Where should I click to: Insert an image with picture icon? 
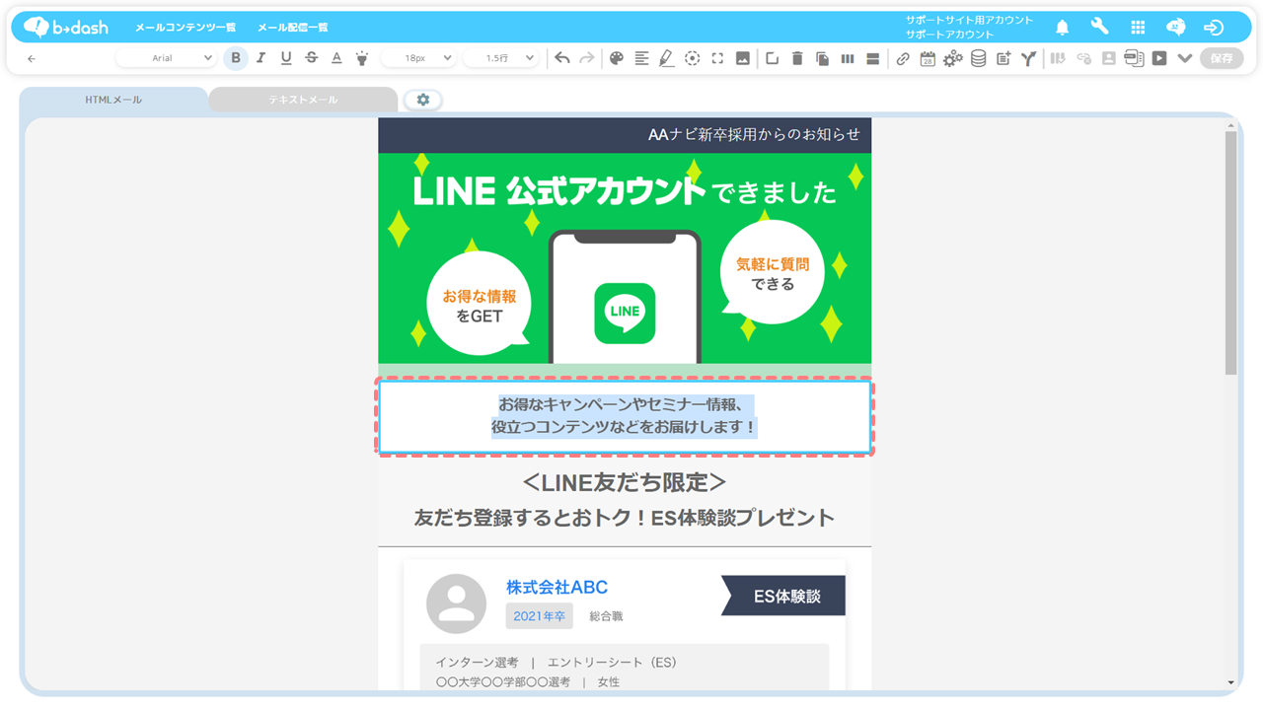[743, 58]
